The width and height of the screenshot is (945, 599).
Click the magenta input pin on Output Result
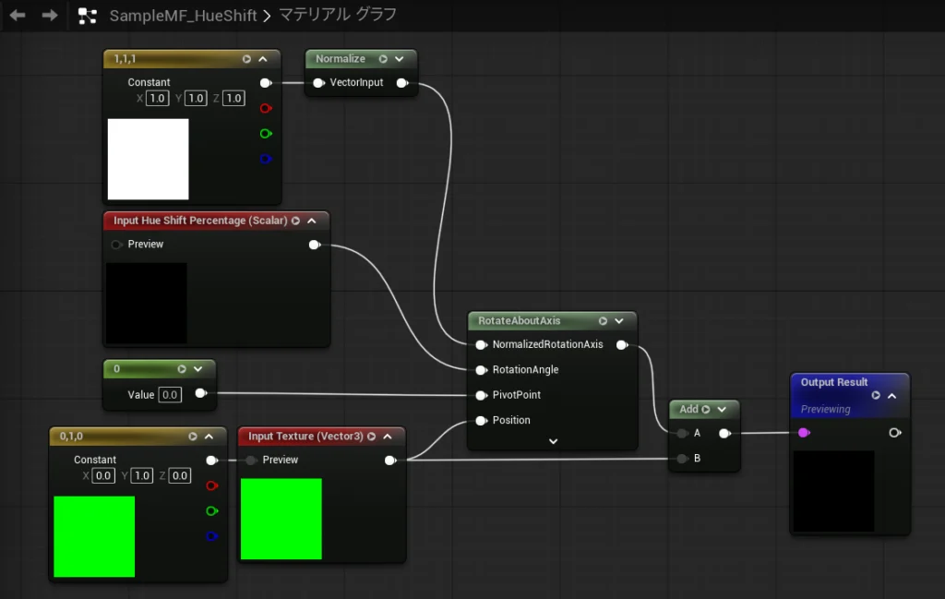point(803,433)
